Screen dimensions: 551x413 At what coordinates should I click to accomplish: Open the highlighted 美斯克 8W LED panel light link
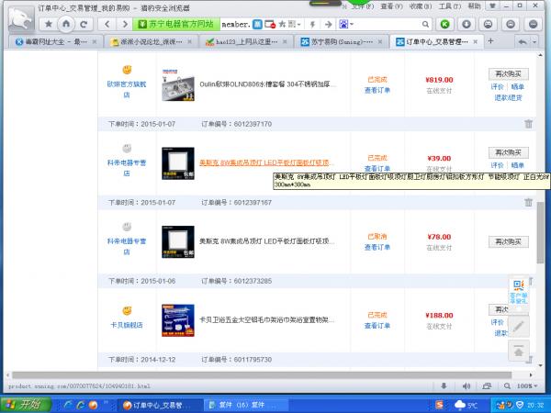pos(266,162)
